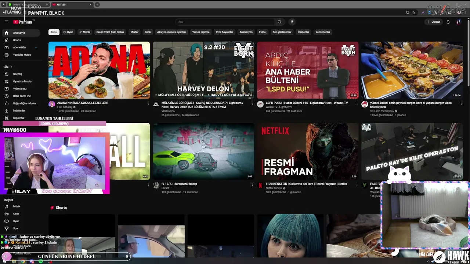The image size is (470, 264).
Task: Open Canlı under Keşfet
Action: point(21,214)
